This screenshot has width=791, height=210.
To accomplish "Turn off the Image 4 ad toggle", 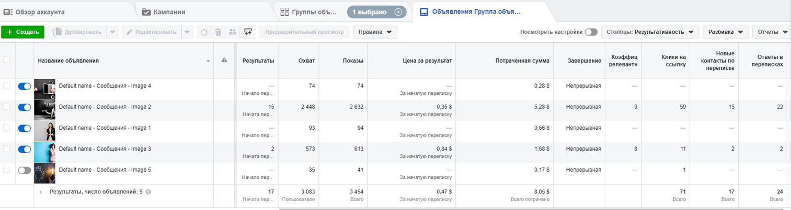I will [x=25, y=87].
